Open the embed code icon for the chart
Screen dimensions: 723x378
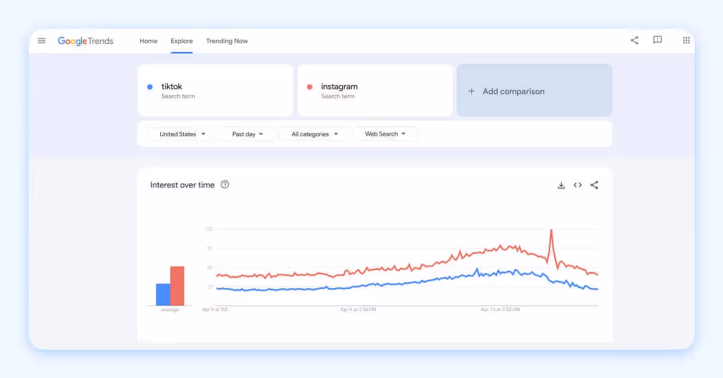578,185
